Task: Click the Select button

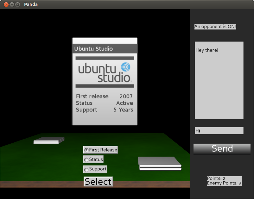Action: pyautogui.click(x=98, y=182)
